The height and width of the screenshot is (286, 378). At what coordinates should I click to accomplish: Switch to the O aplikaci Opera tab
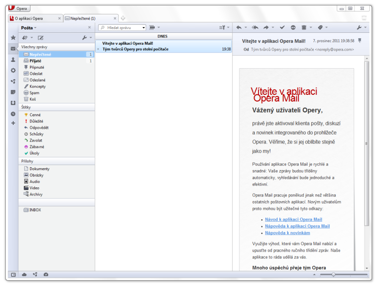(35, 18)
